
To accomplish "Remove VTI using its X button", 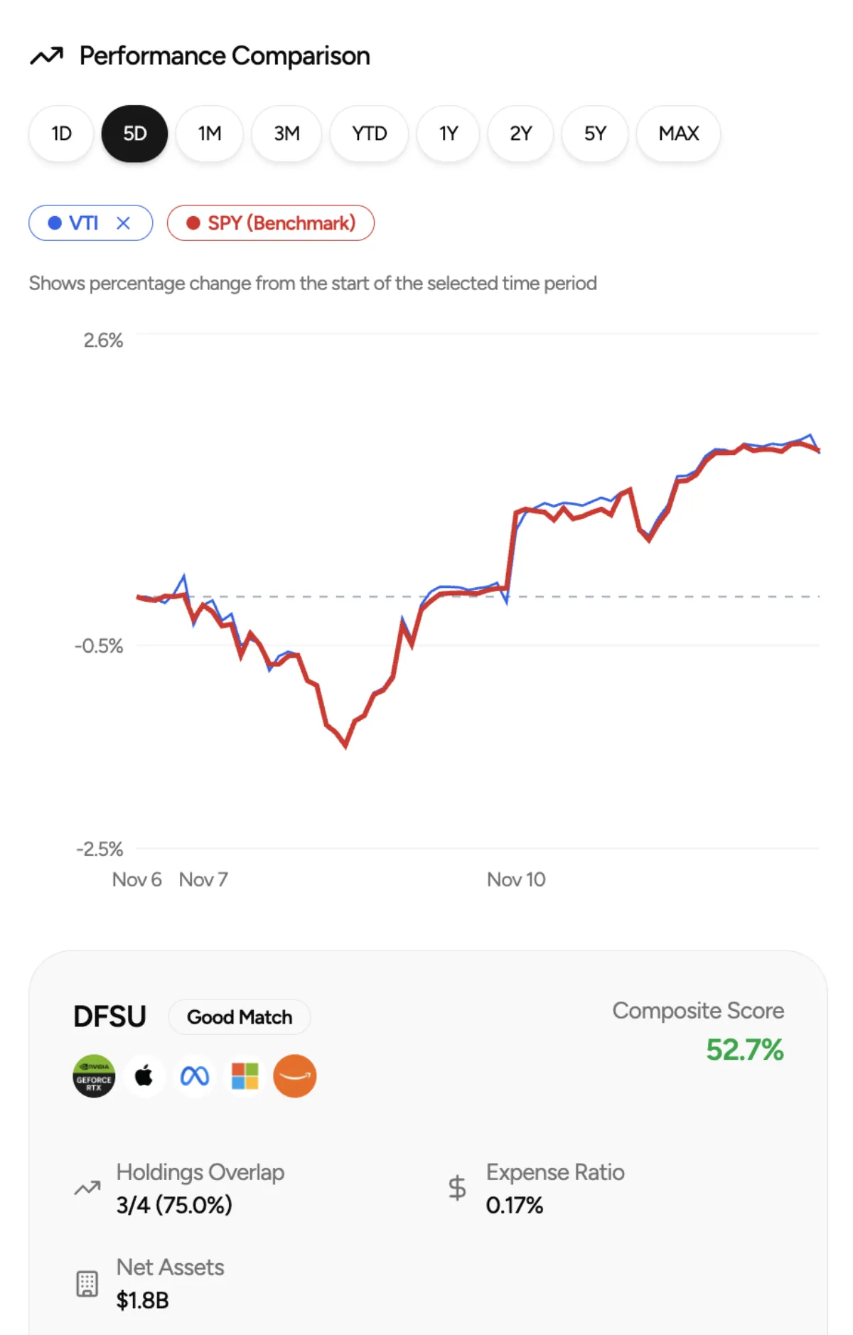I will coord(124,222).
